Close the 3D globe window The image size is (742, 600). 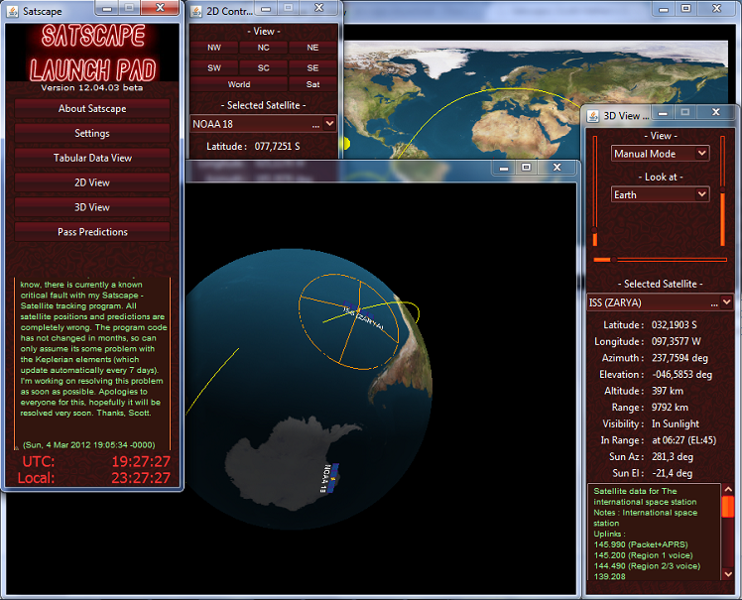pyautogui.click(x=556, y=168)
